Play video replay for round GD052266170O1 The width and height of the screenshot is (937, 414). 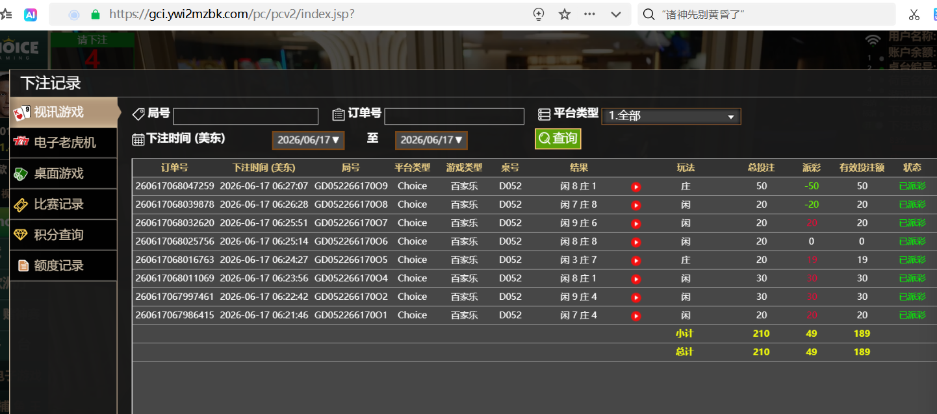click(636, 316)
